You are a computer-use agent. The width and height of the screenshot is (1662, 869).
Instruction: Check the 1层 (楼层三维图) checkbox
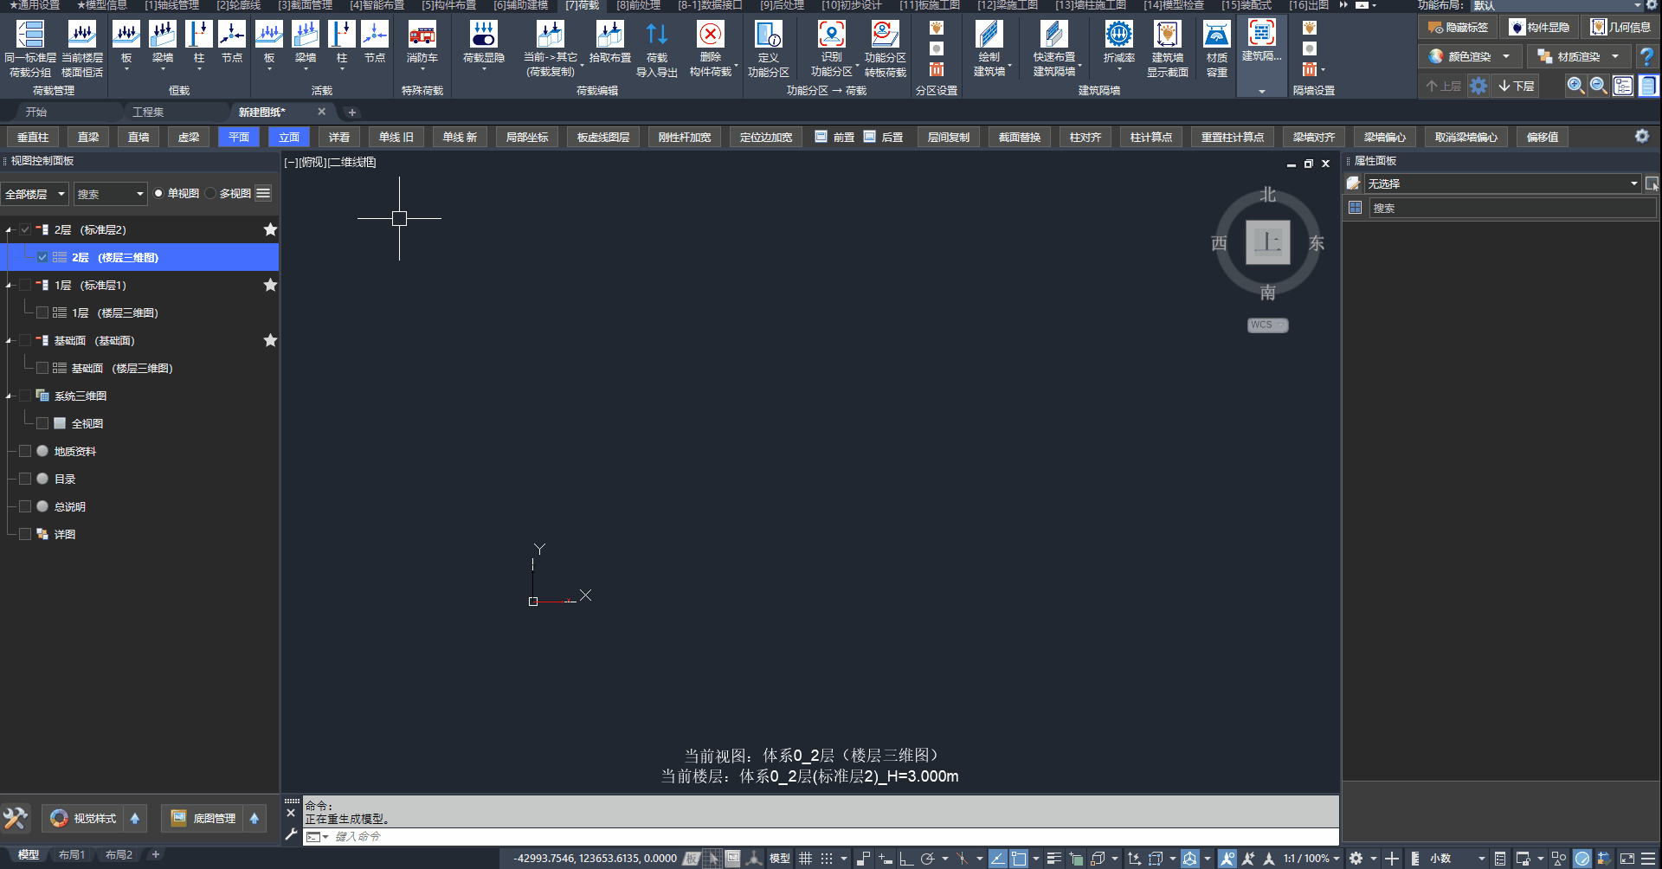coord(42,312)
